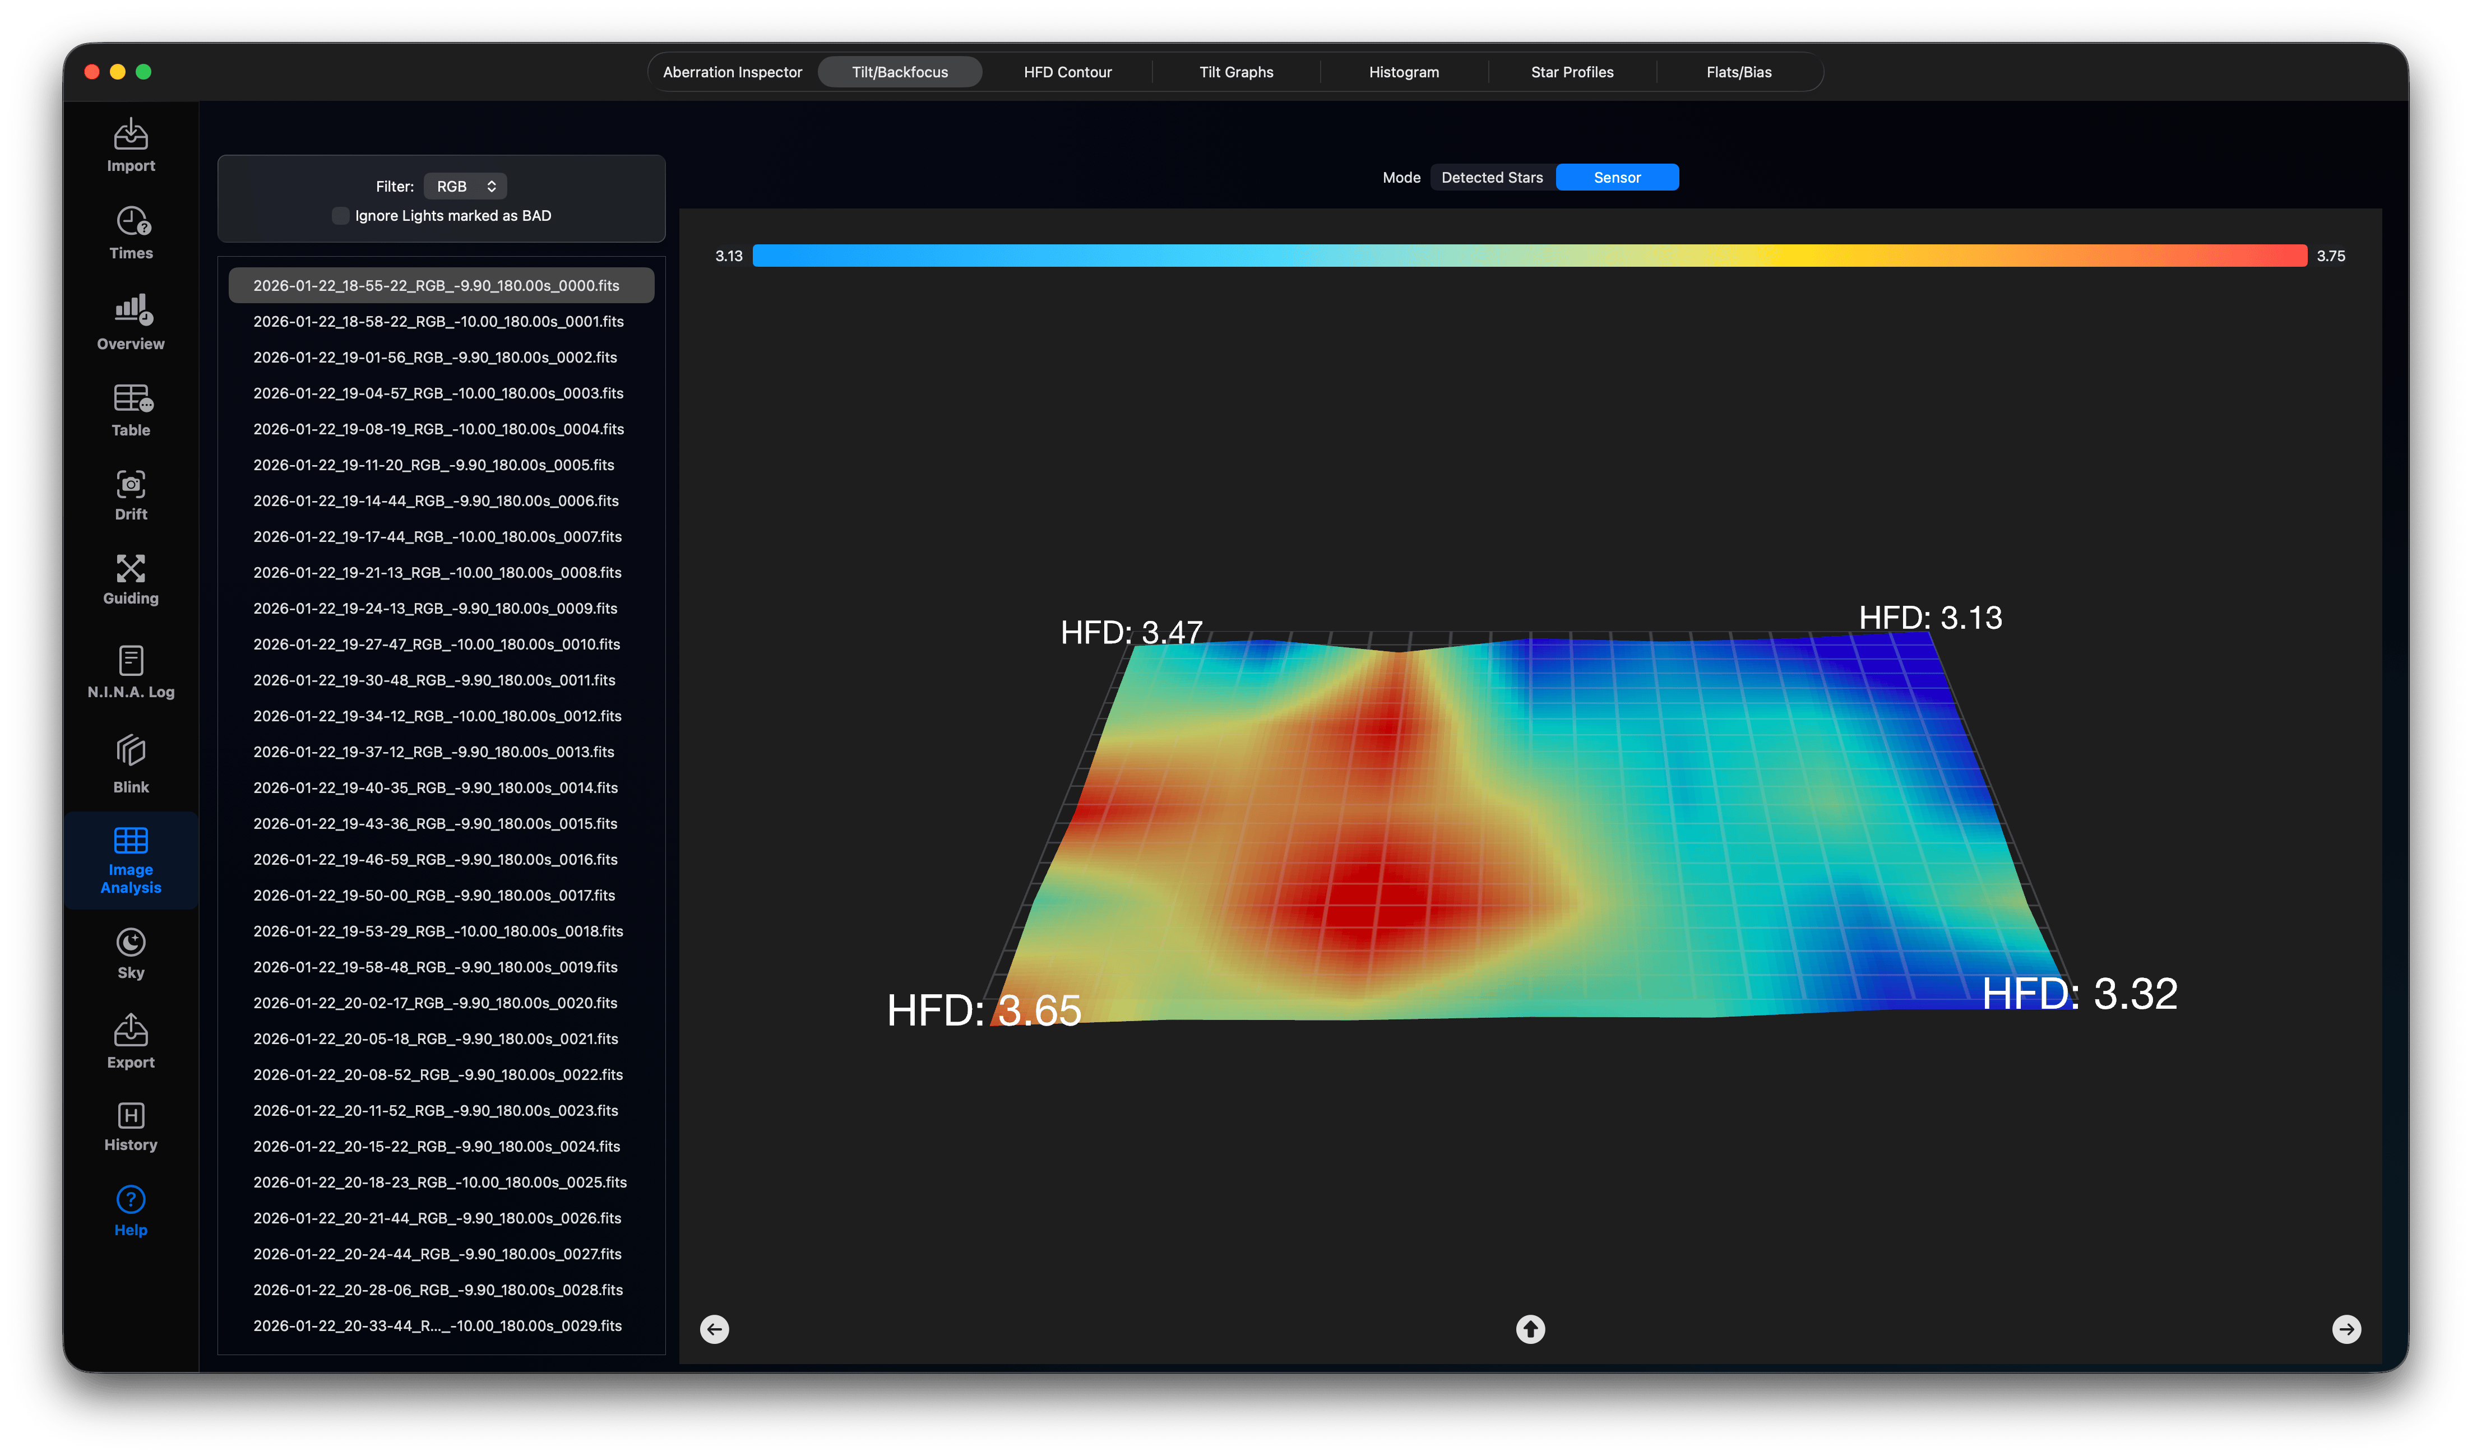Select file 19-17-44_RGB_-10.00_180.00s_0007.fits
The height and width of the screenshot is (1456, 2472).
click(x=441, y=537)
